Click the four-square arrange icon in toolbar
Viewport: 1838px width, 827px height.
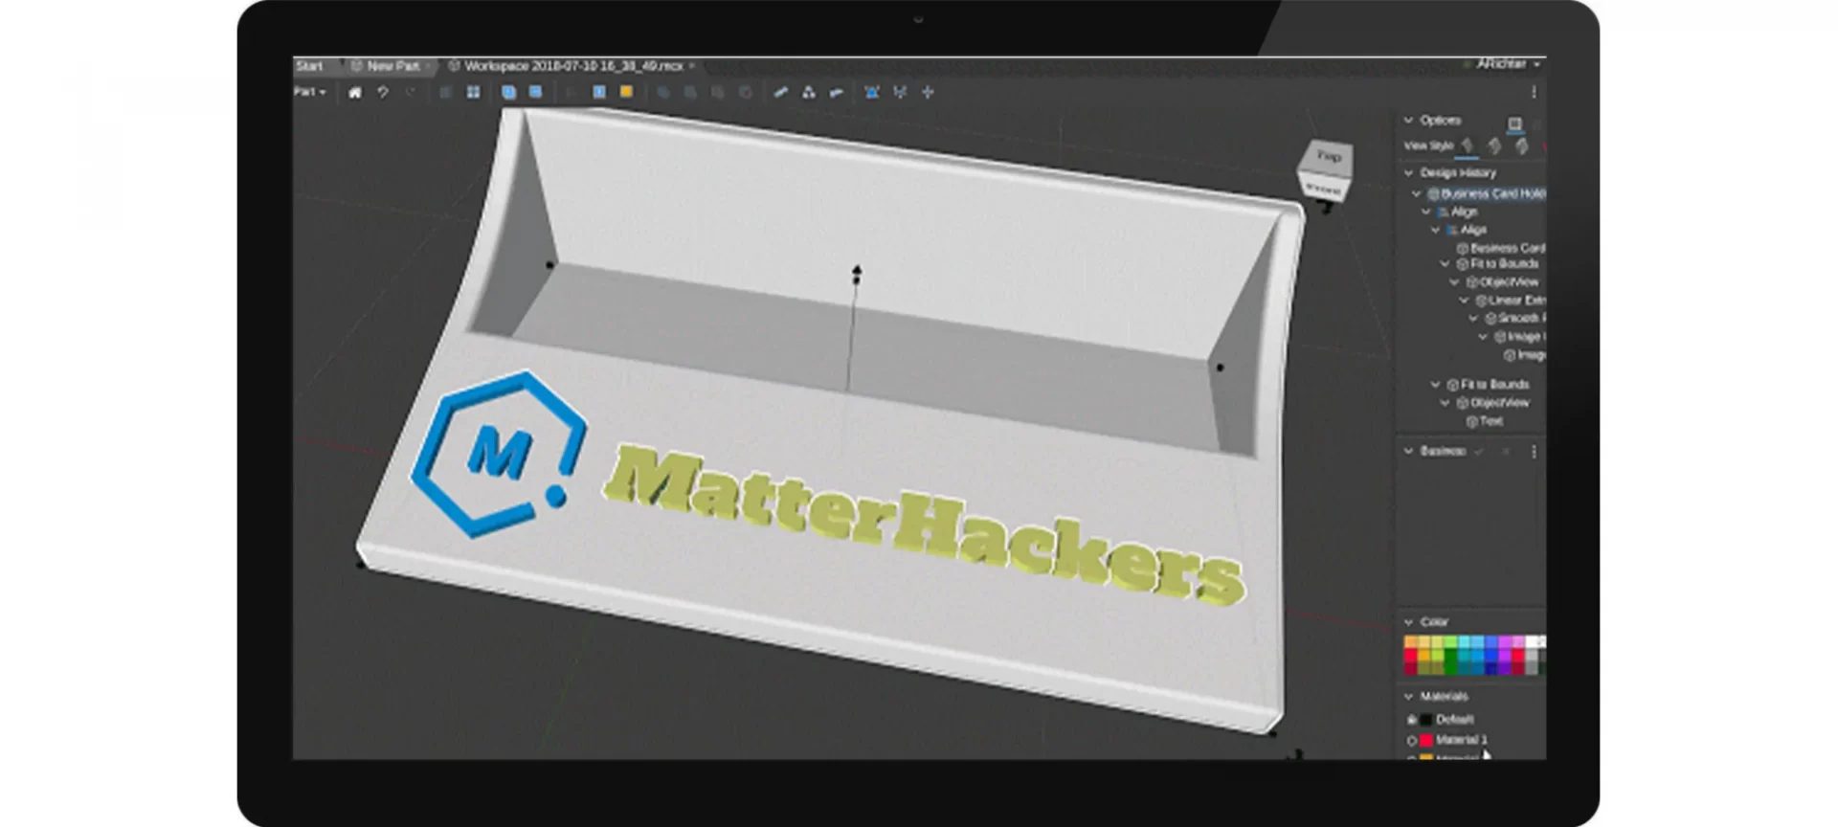(473, 93)
